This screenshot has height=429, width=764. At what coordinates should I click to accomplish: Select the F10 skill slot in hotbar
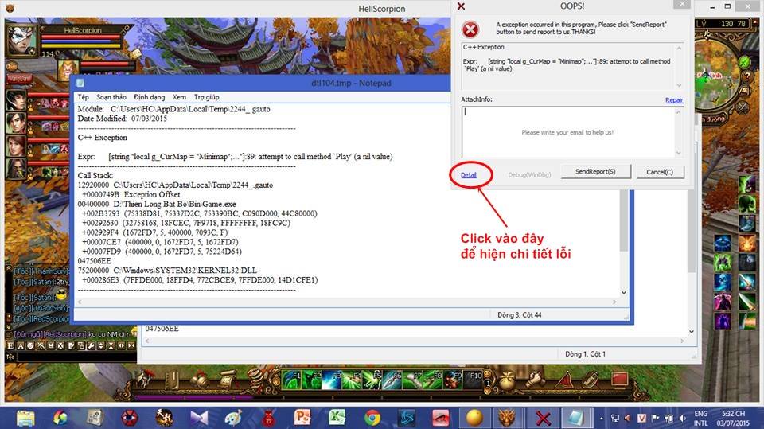[x=473, y=380]
